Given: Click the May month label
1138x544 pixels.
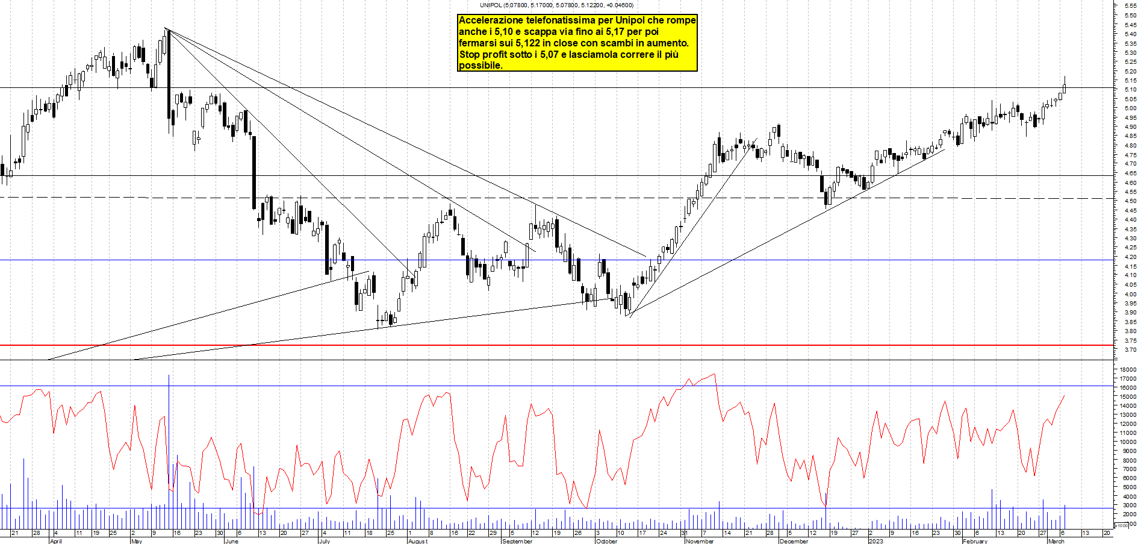Looking at the screenshot, I should point(136,541).
